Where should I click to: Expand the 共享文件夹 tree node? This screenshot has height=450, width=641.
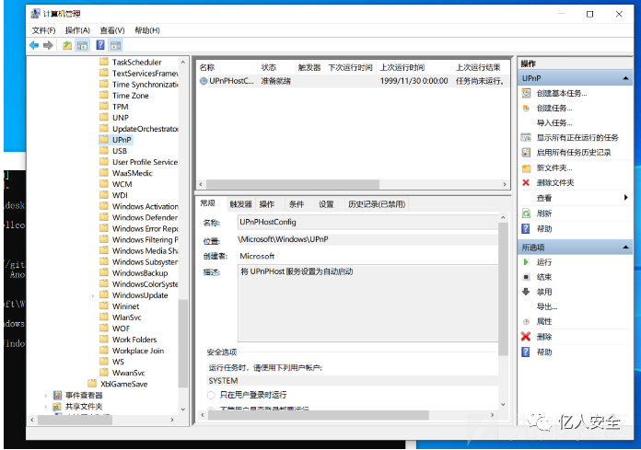click(46, 407)
